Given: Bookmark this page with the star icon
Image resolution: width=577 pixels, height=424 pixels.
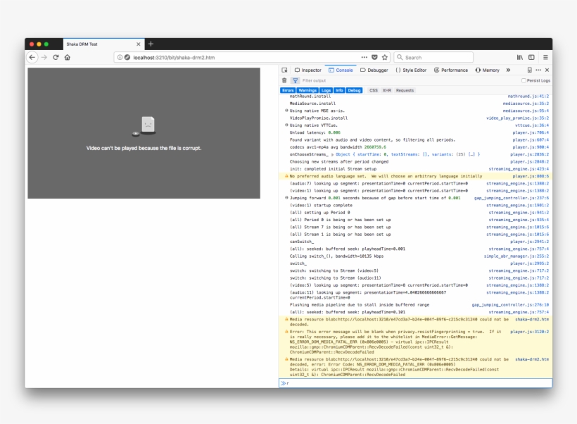Looking at the screenshot, I should (385, 57).
